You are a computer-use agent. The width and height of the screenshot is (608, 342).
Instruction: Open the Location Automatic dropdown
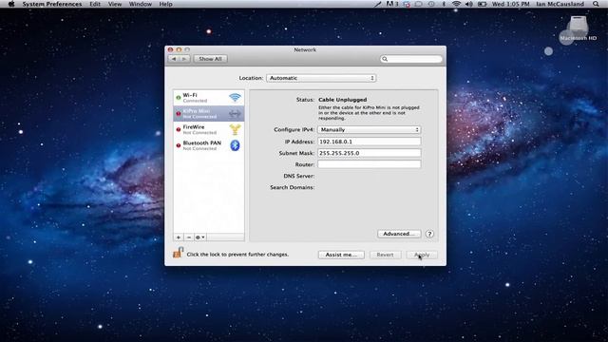click(x=321, y=78)
